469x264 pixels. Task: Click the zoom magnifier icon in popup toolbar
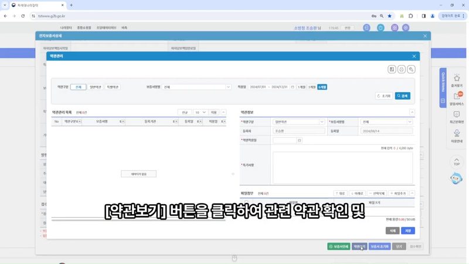[411, 69]
